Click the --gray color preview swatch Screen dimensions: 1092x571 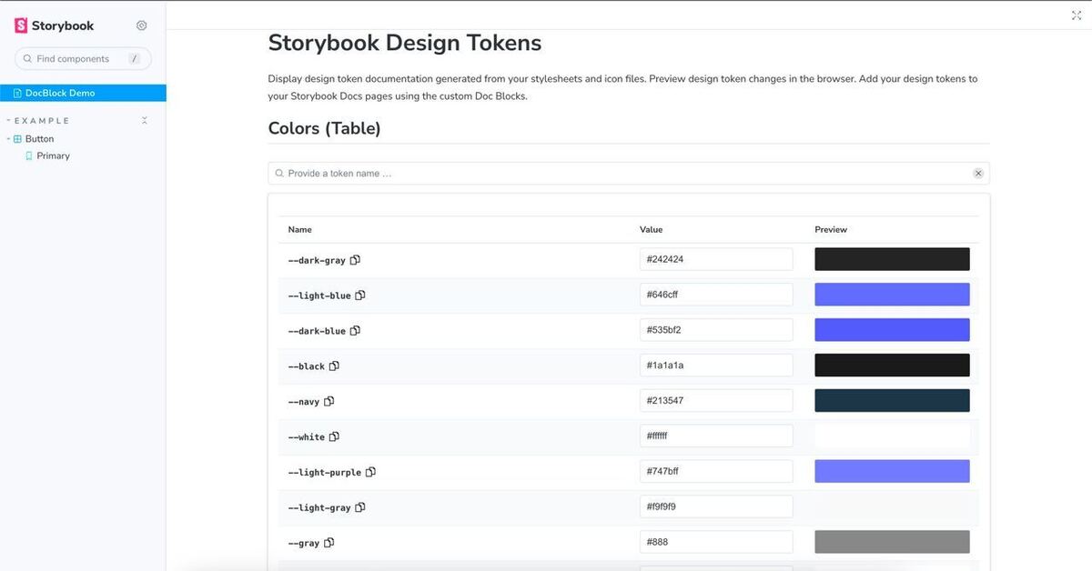click(892, 543)
